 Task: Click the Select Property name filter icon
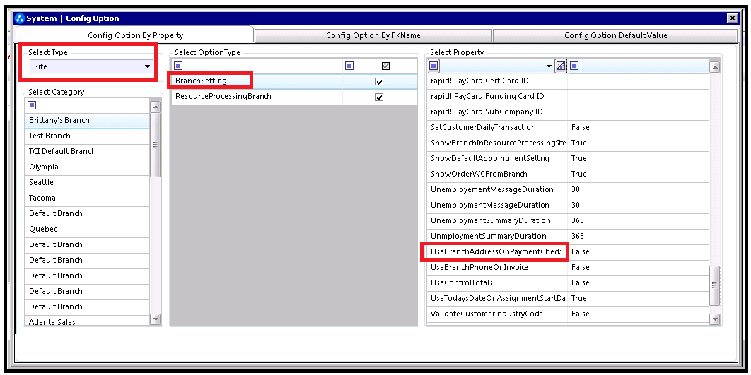pos(434,66)
